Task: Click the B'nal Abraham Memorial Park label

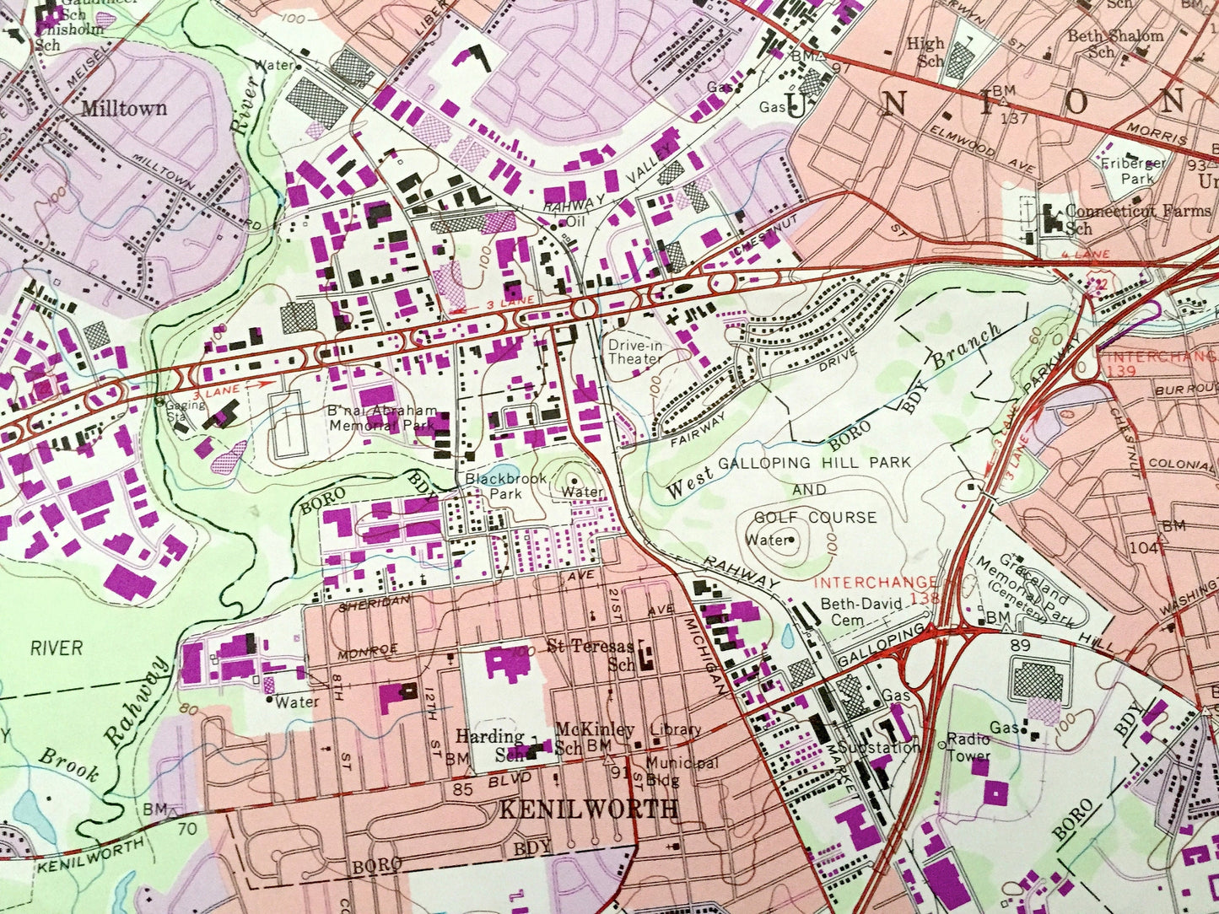Action: [380, 416]
